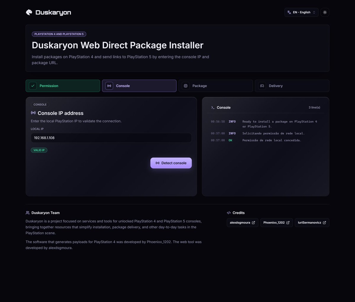Click the chevron arrows of language selector
This screenshot has height=302, width=355.
pos(314,12)
